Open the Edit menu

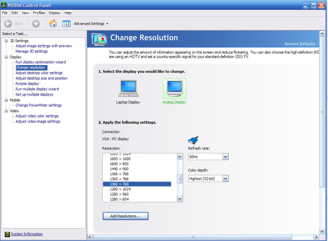click(x=14, y=13)
